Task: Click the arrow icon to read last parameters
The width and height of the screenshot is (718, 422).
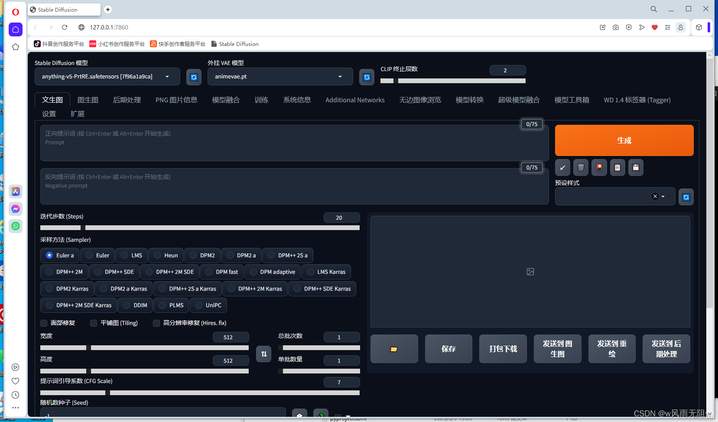Action: (x=562, y=167)
